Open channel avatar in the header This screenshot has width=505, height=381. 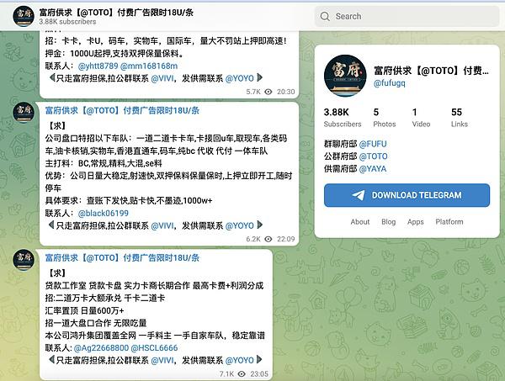pyautogui.click(x=24, y=16)
